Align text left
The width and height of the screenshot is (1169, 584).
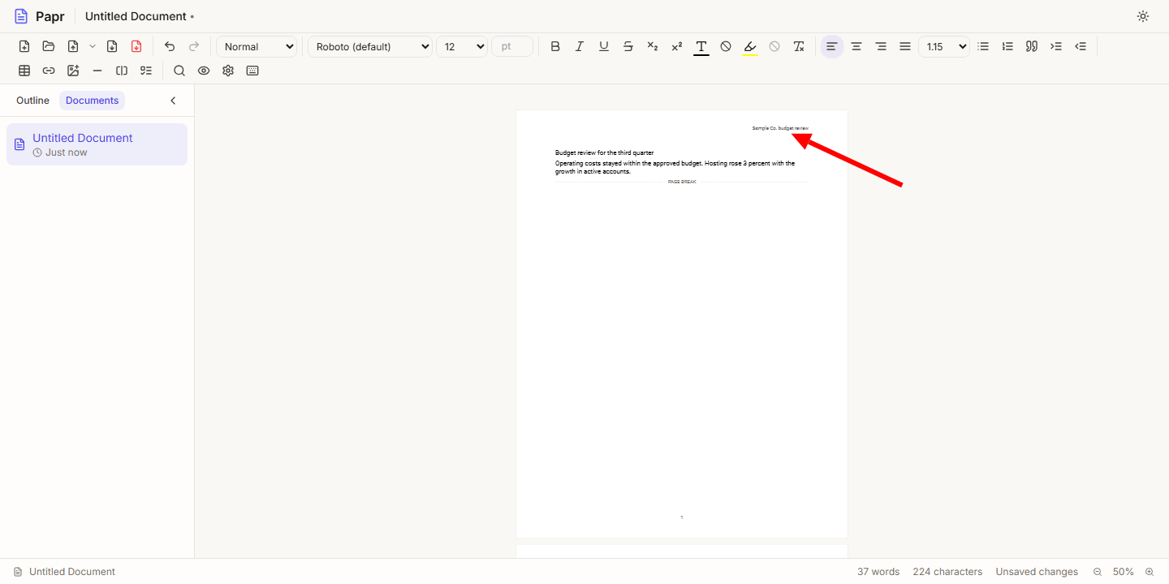[x=832, y=46]
